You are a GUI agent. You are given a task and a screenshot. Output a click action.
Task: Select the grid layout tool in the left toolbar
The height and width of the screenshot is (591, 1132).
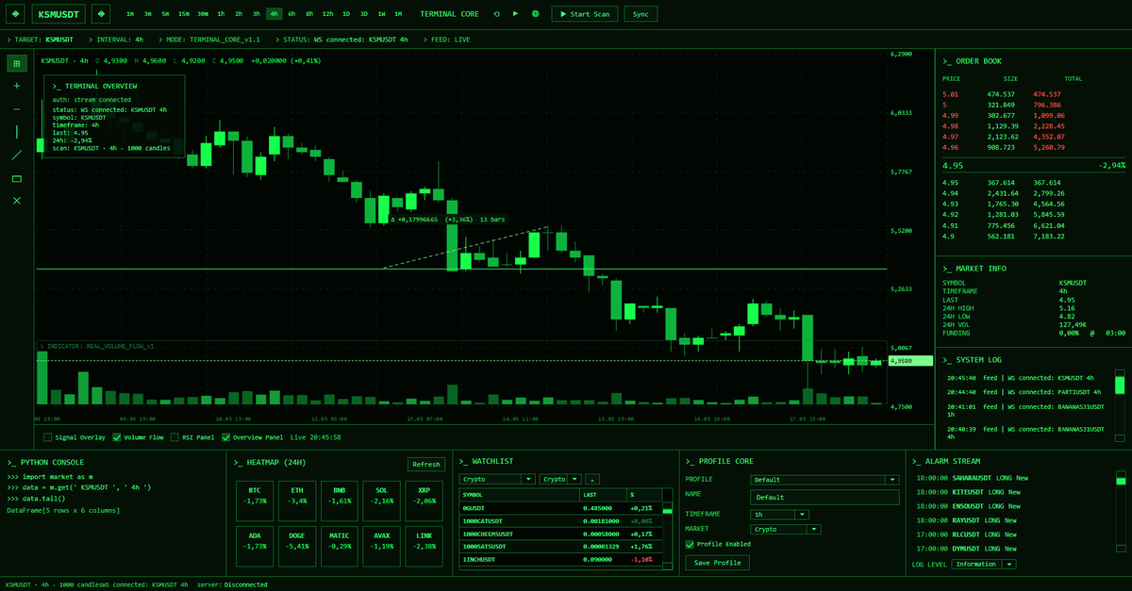(17, 63)
